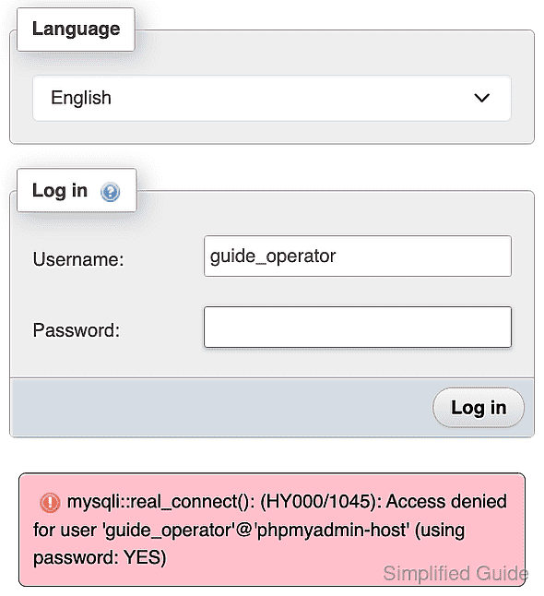This screenshot has width=544, height=596.
Task: Click the Simplified Guide watermark
Action: coord(455,573)
